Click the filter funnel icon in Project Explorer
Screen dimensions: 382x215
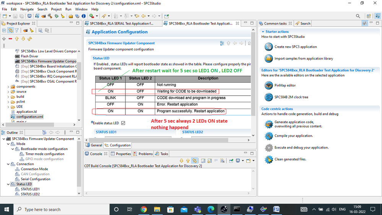click(16, 31)
